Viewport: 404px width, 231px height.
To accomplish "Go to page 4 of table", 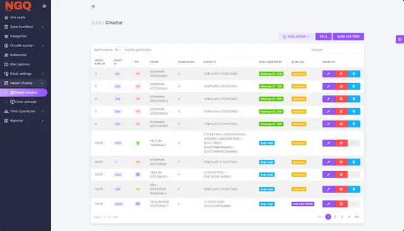I will pyautogui.click(x=349, y=217).
